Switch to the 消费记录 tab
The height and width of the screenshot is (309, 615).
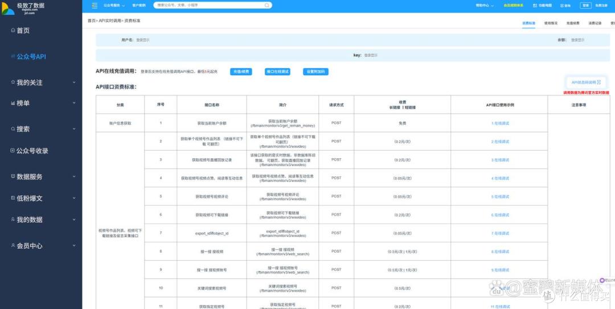click(594, 23)
